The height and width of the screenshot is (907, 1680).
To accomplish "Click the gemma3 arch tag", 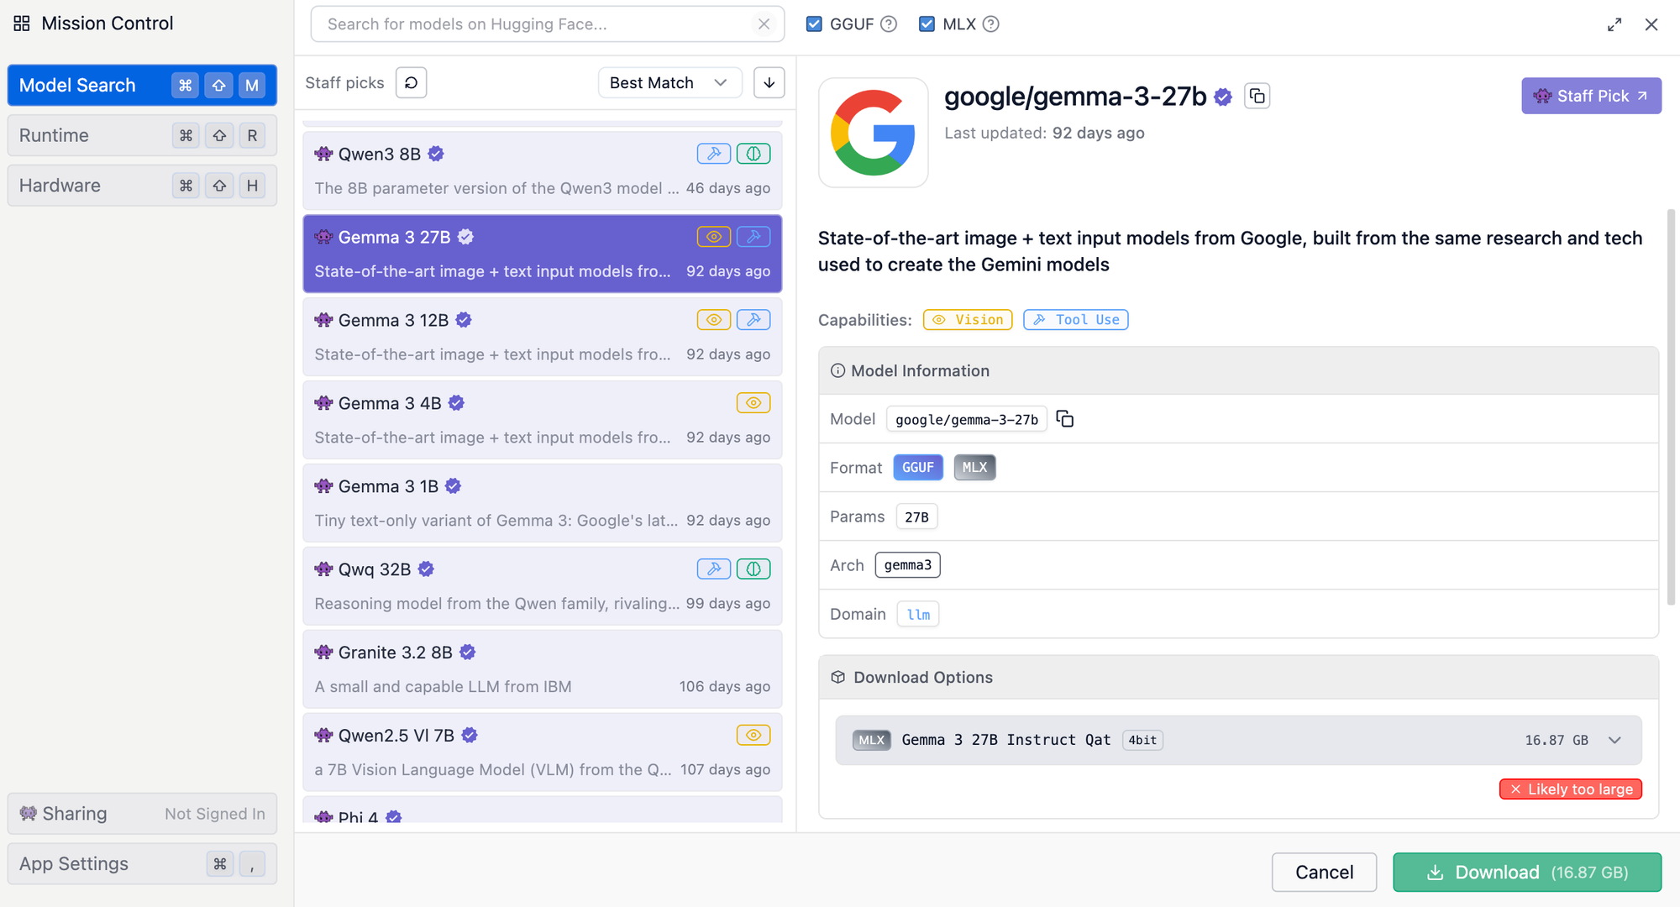I will coord(908,565).
